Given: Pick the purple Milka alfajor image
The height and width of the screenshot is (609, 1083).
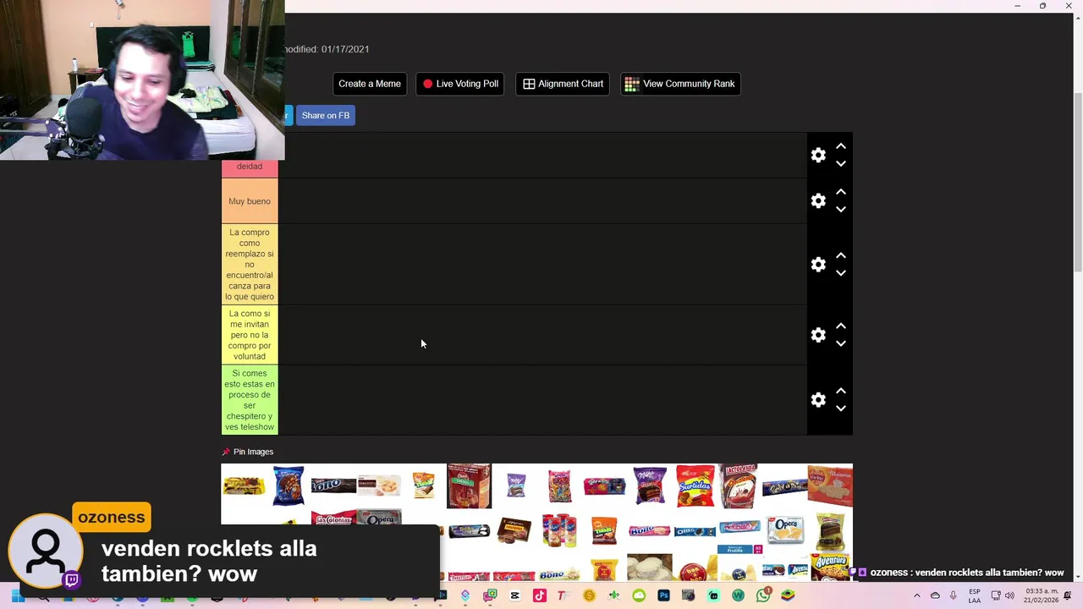Looking at the screenshot, I should (x=650, y=486).
